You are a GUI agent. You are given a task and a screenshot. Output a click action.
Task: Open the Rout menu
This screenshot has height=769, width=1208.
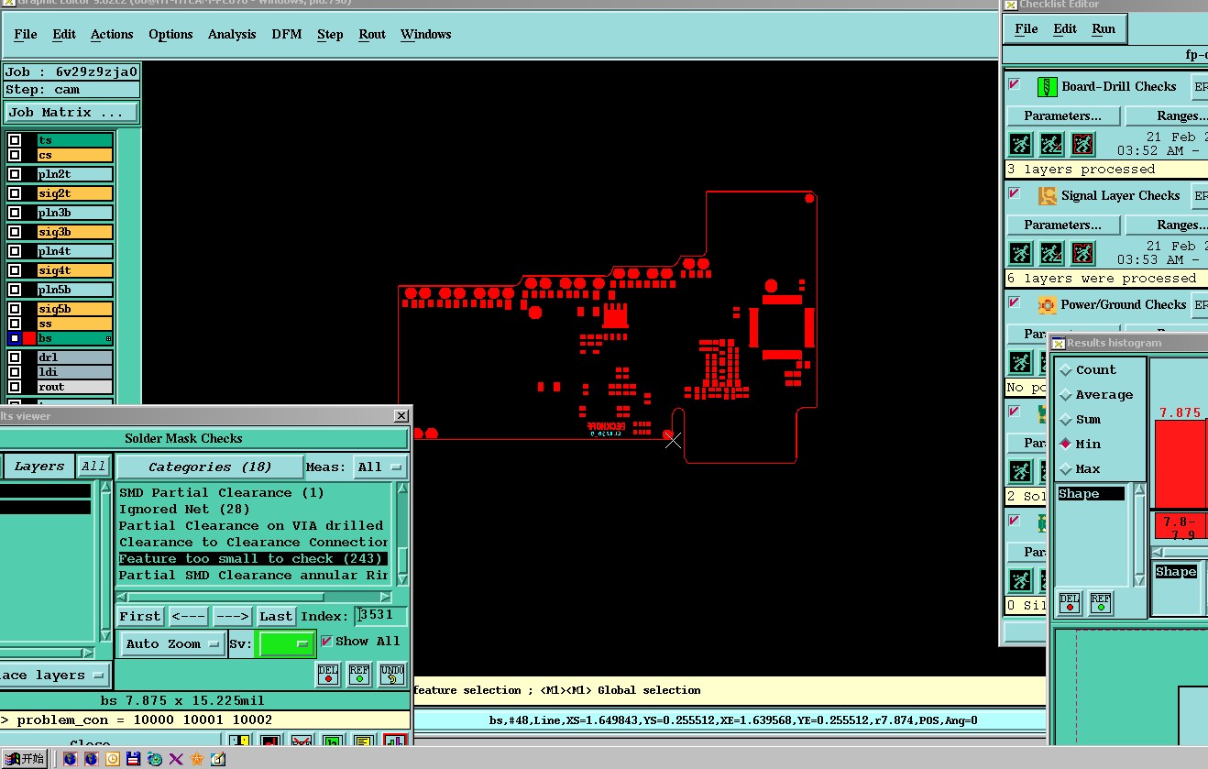click(x=372, y=34)
